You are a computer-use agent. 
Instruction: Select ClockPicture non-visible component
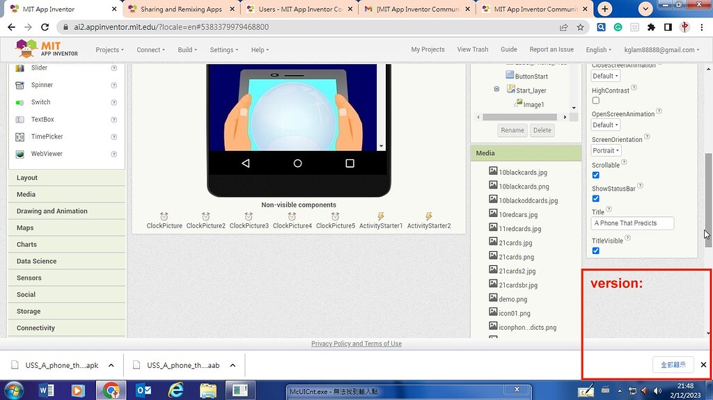pos(164,221)
